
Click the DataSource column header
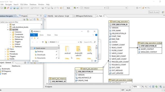[16, 66]
